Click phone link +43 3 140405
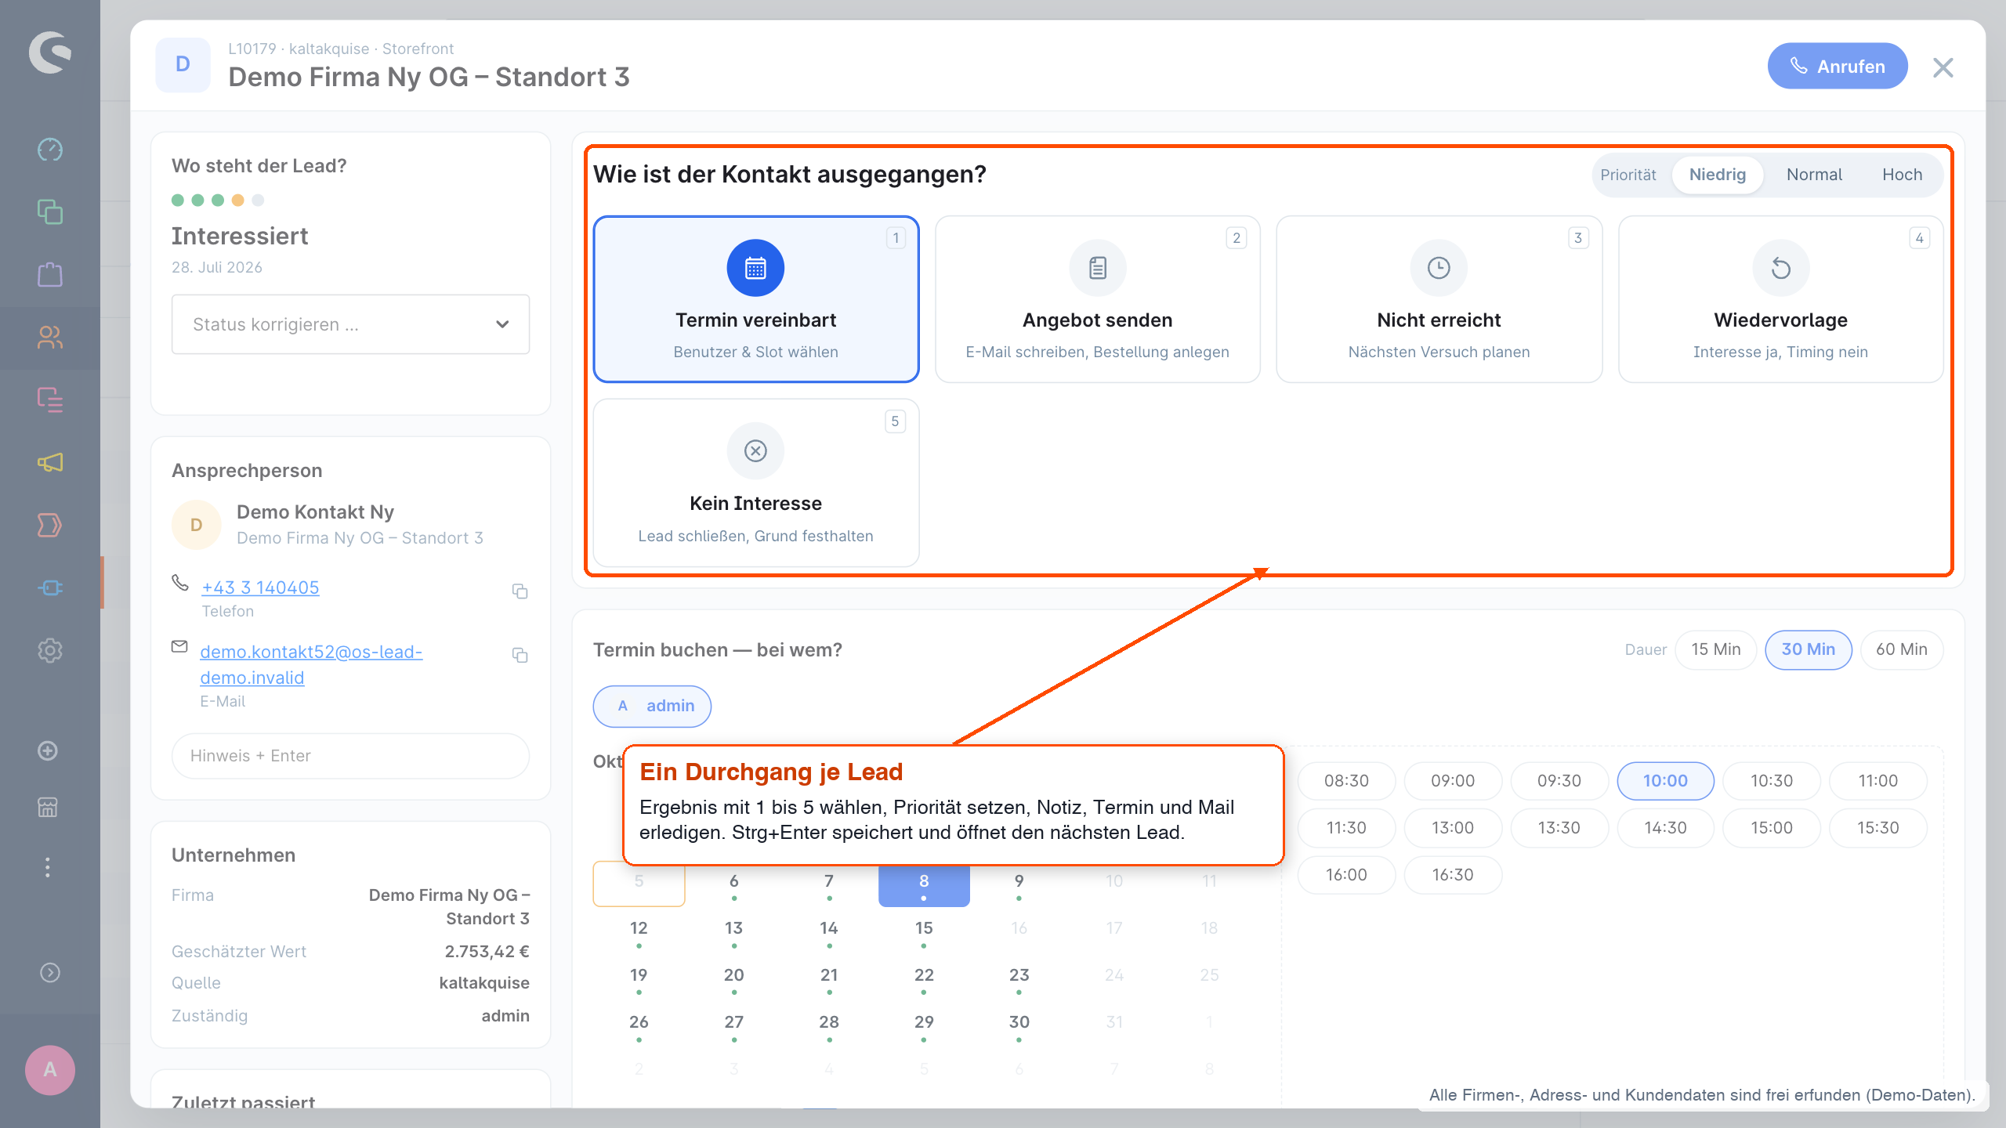This screenshot has width=2006, height=1128. (x=260, y=587)
